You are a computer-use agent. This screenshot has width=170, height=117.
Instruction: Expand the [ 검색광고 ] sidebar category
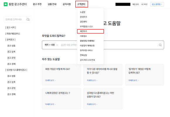point(10,40)
